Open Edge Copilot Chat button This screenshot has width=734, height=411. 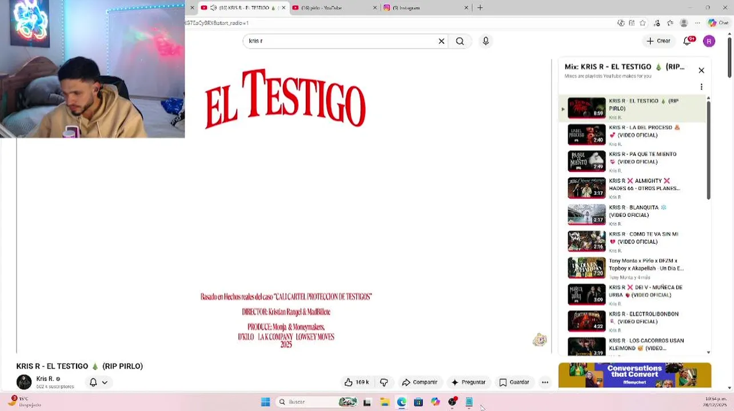(719, 23)
